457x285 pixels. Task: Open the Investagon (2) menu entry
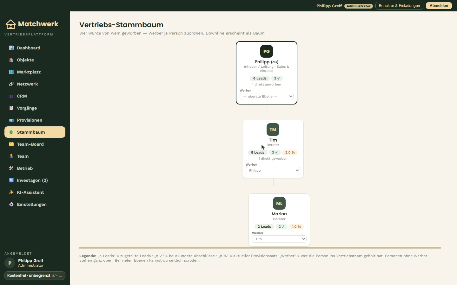(35, 180)
